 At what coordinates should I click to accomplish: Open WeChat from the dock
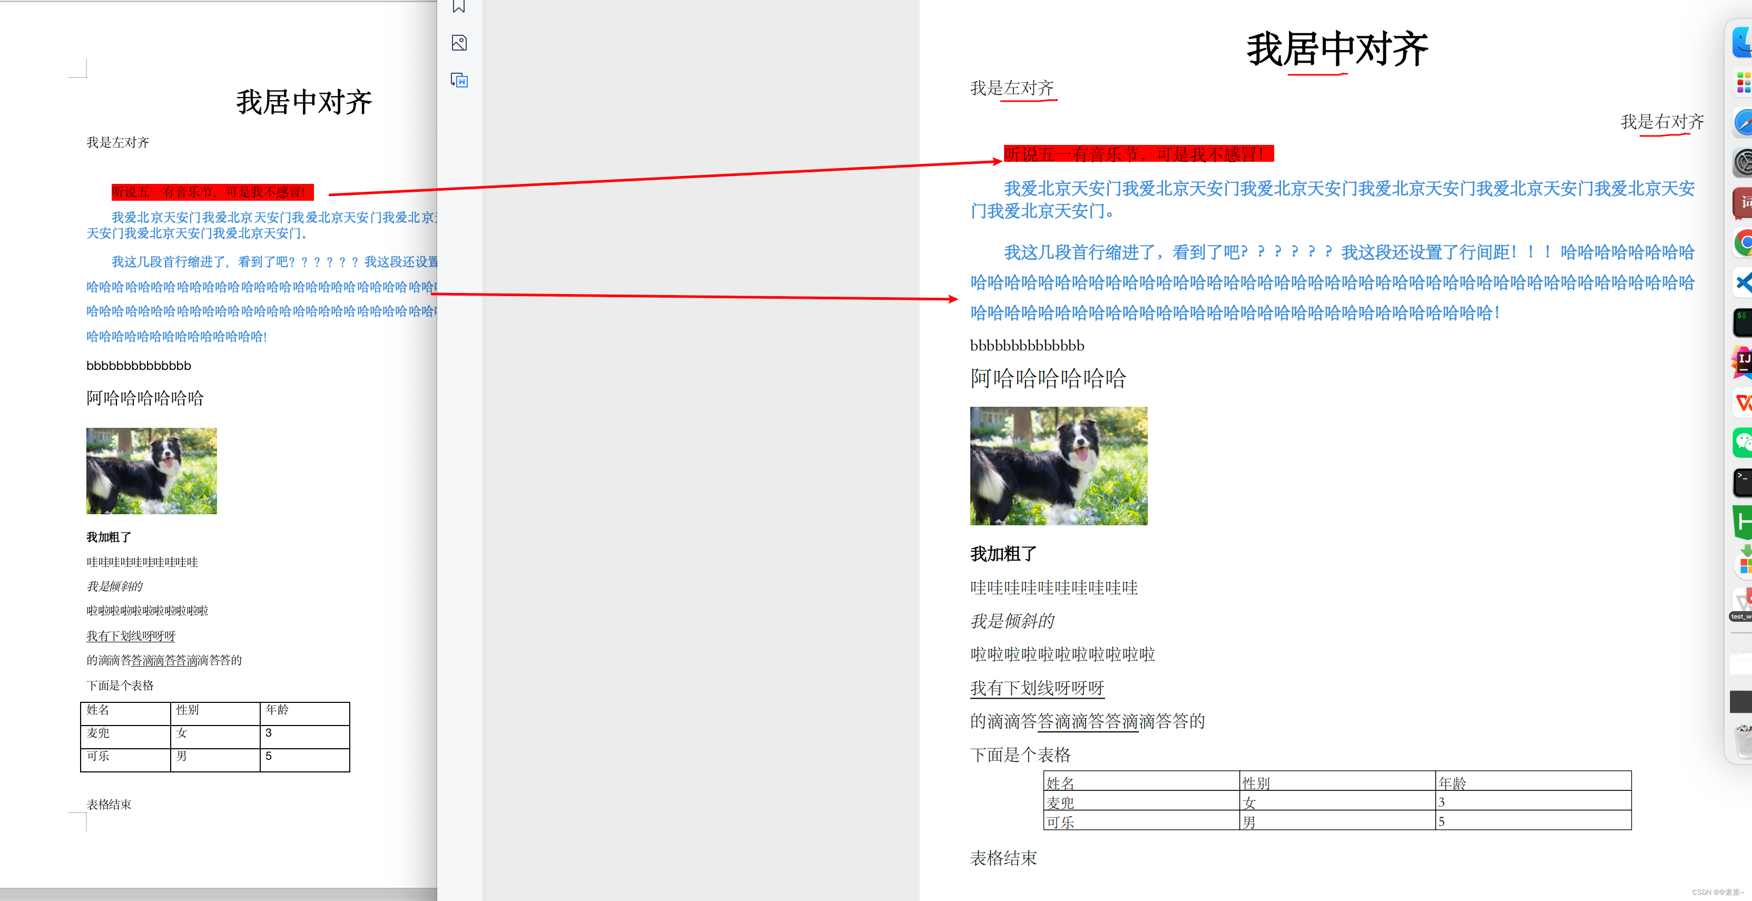pyautogui.click(x=1743, y=443)
